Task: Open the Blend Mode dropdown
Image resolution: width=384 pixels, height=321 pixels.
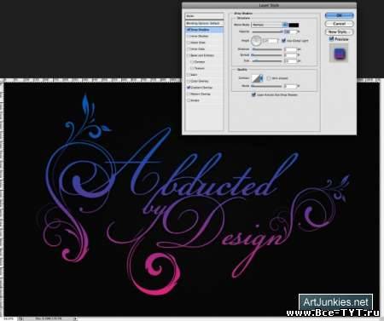Action: pyautogui.click(x=270, y=25)
